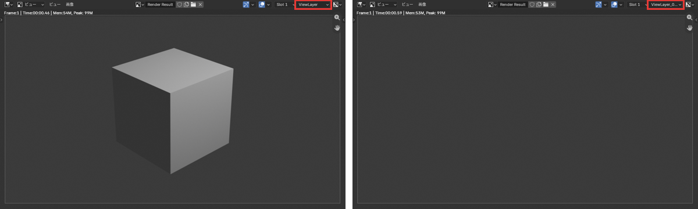Click the pan hand gizmo in the ViewLayer_0 window
This screenshot has width=698, height=209.
(x=689, y=28)
